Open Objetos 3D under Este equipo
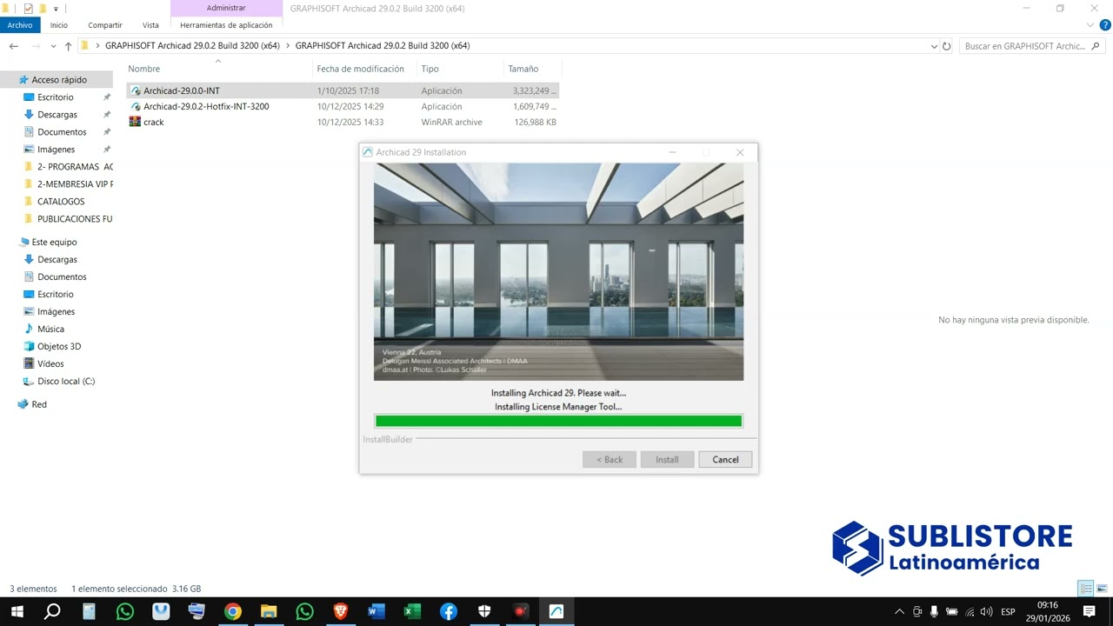Image resolution: width=1113 pixels, height=626 pixels. (59, 346)
